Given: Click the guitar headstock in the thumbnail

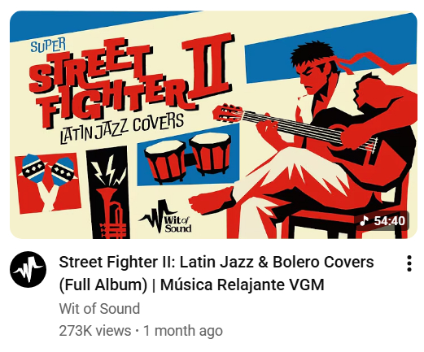Looking at the screenshot, I should tap(227, 114).
